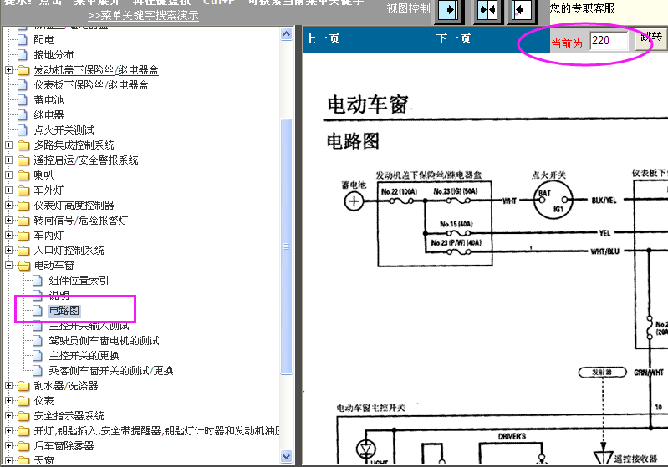Expand the 开灯,钥匙插入,安全带提醒器 folder
668x467 pixels.
(x=8, y=431)
